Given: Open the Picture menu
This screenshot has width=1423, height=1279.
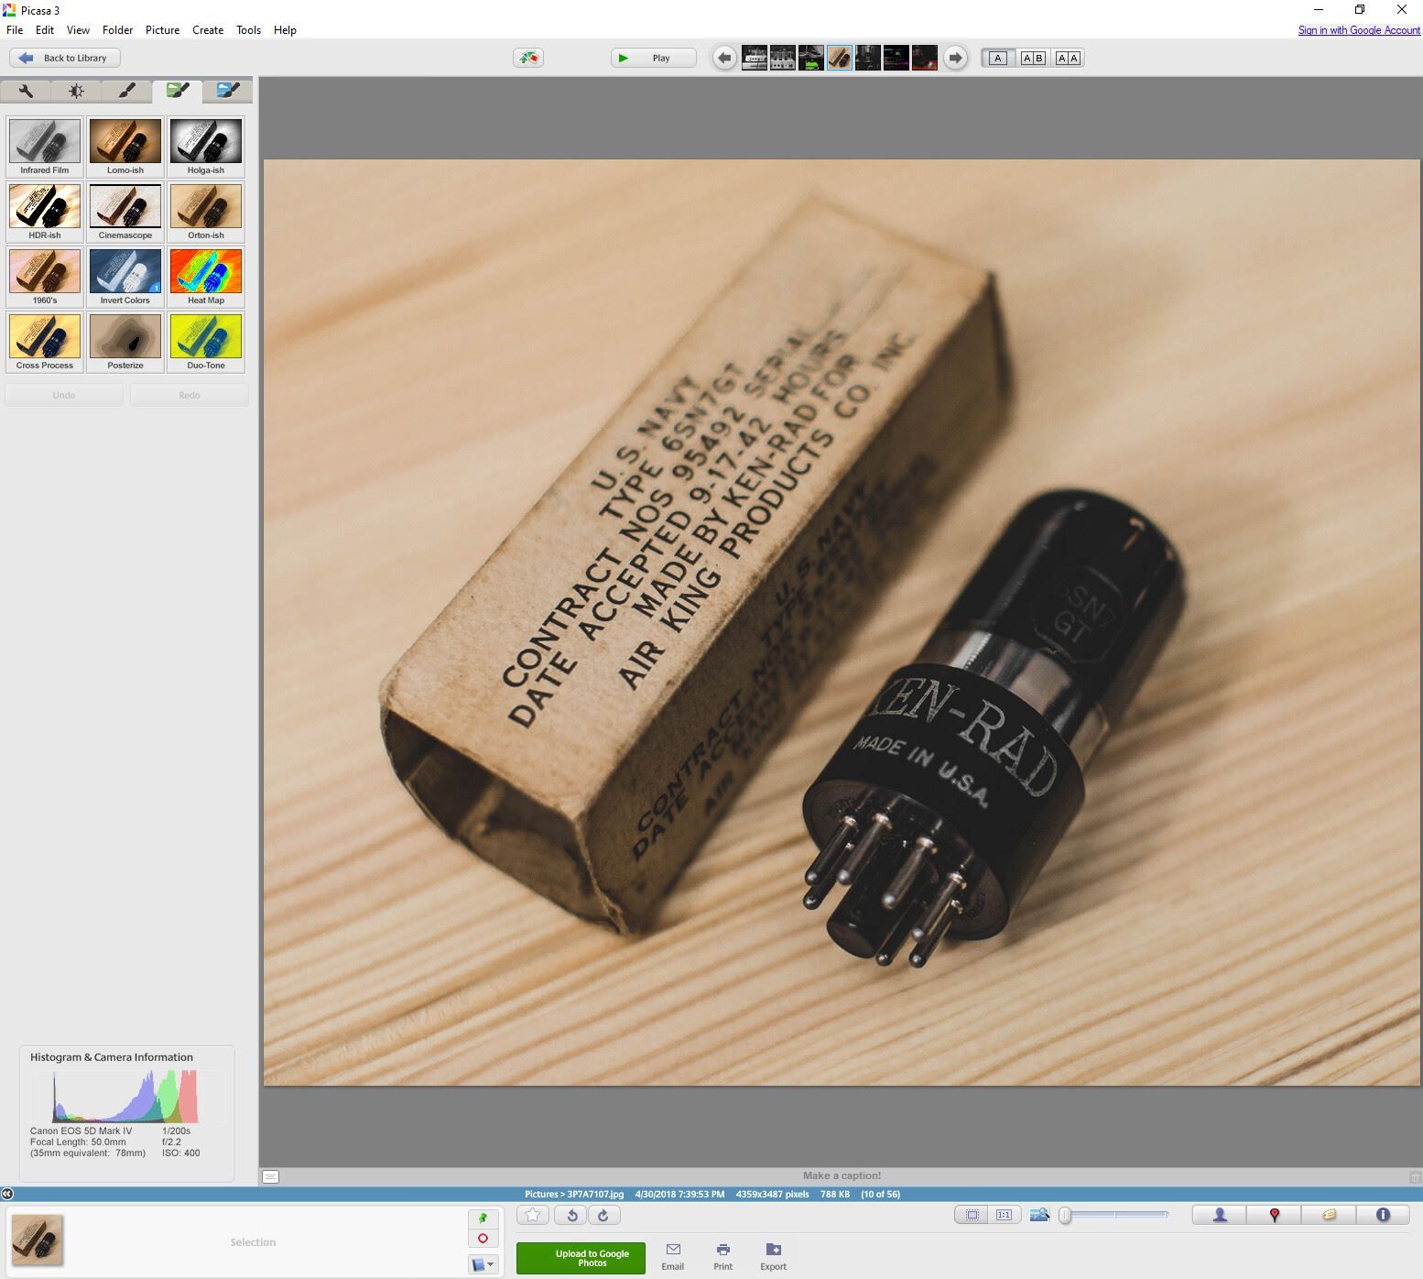Looking at the screenshot, I should (162, 30).
